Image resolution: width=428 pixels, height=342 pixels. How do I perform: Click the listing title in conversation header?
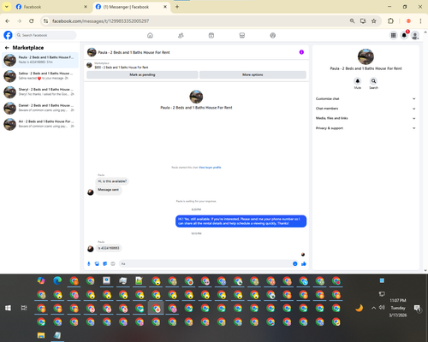(x=134, y=52)
